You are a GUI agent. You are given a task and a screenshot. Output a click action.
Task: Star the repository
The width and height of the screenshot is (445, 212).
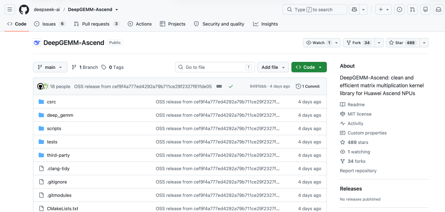pos(403,43)
